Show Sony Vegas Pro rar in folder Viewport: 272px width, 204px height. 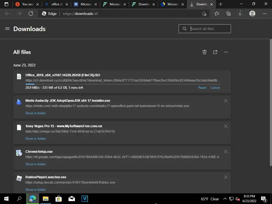(x=36, y=139)
